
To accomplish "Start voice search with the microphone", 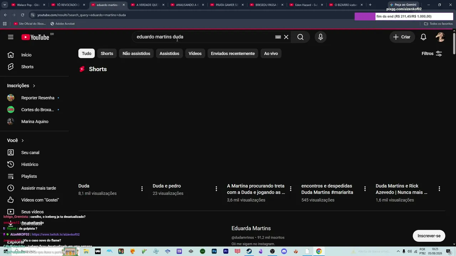I will [x=321, y=37].
